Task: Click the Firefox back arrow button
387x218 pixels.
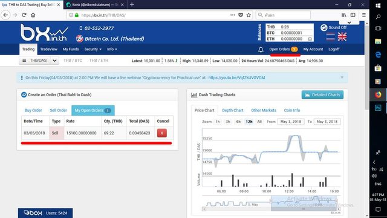Action: click(x=5, y=15)
